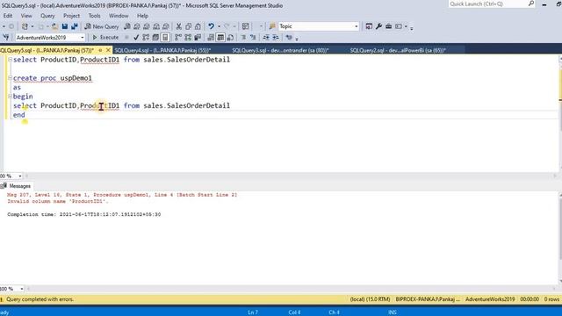Open the Window menu
This screenshot has width=562, height=316.
(119, 16)
